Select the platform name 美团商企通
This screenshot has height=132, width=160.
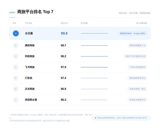[x=31, y=100]
